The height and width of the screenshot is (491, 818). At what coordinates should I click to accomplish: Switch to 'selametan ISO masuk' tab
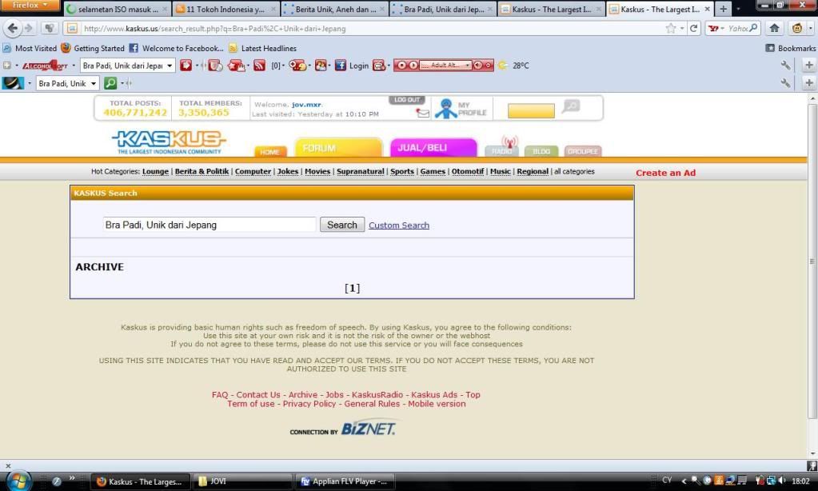pyautogui.click(x=117, y=9)
